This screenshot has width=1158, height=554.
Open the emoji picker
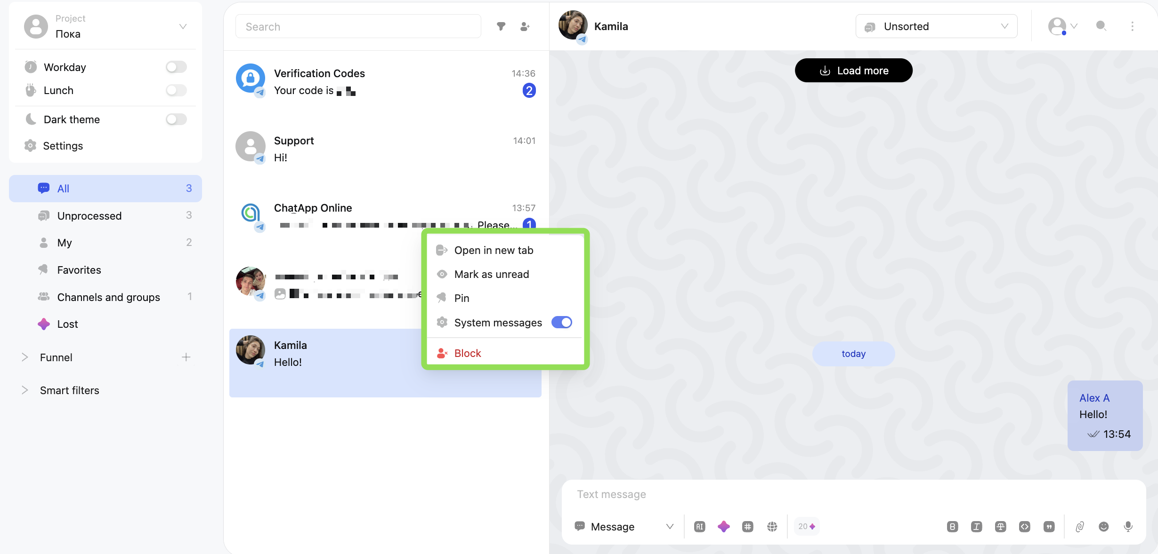[1104, 527]
